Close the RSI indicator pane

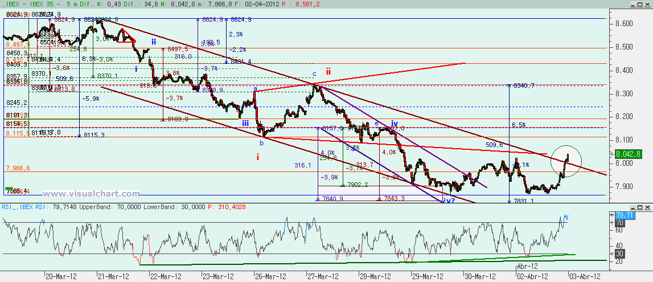tap(648, 207)
